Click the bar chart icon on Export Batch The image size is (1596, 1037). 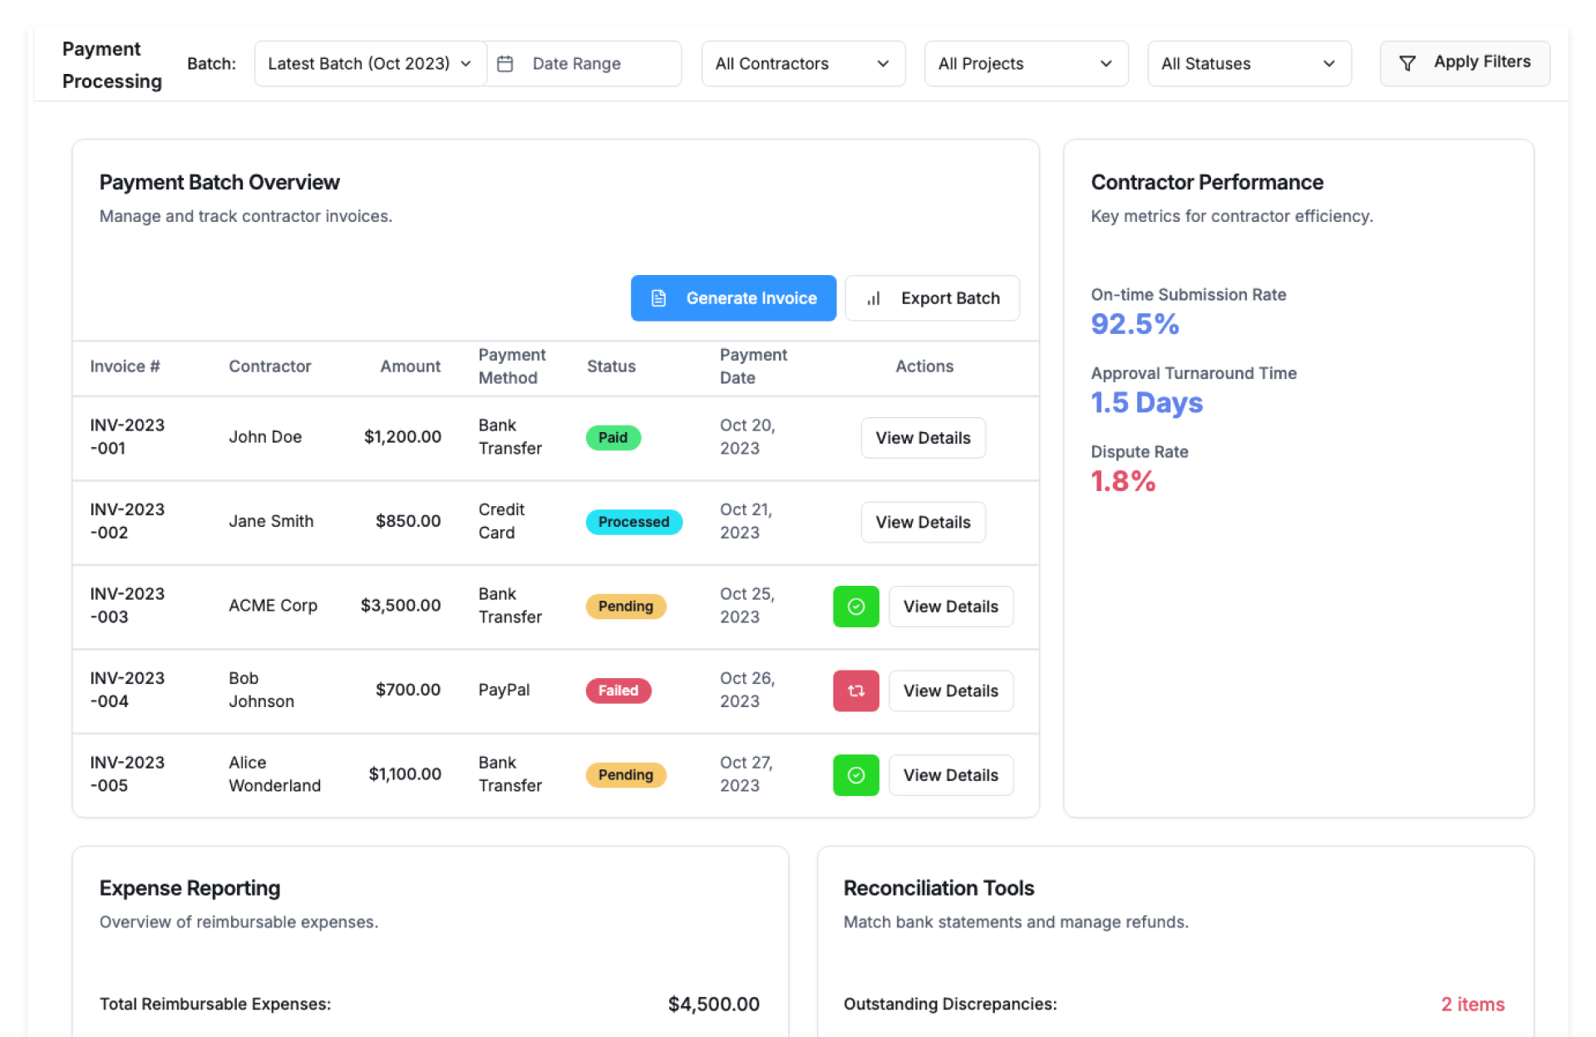tap(874, 298)
